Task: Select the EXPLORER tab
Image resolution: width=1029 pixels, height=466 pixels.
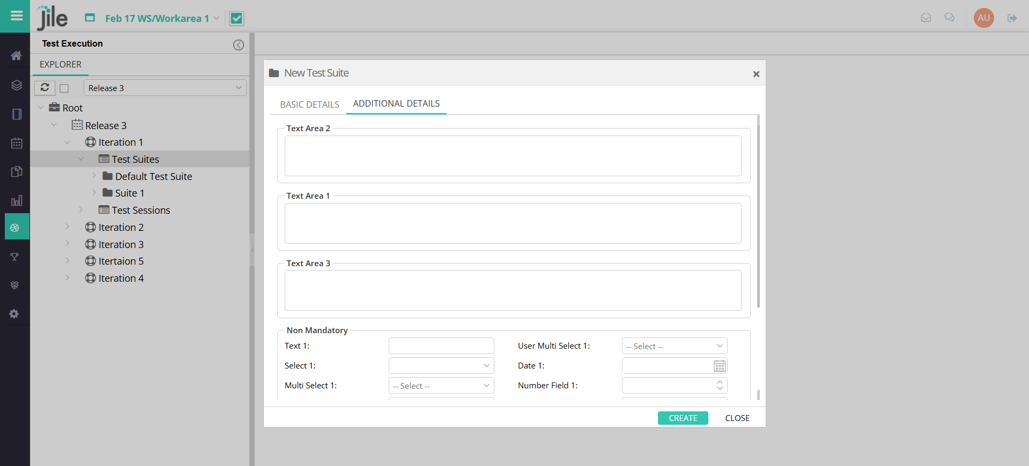Action: pos(61,64)
